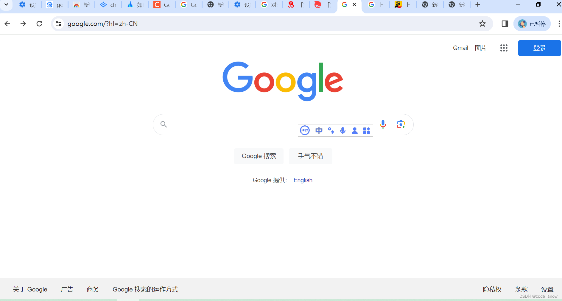The height and width of the screenshot is (301, 562).
Task: Open a new tab with plus button
Action: coord(478,4)
